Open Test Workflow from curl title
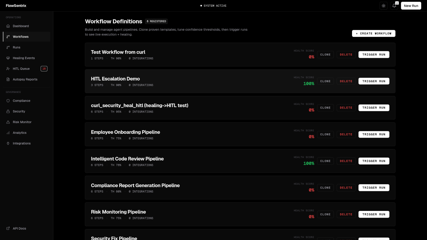The image size is (427, 240). [118, 52]
